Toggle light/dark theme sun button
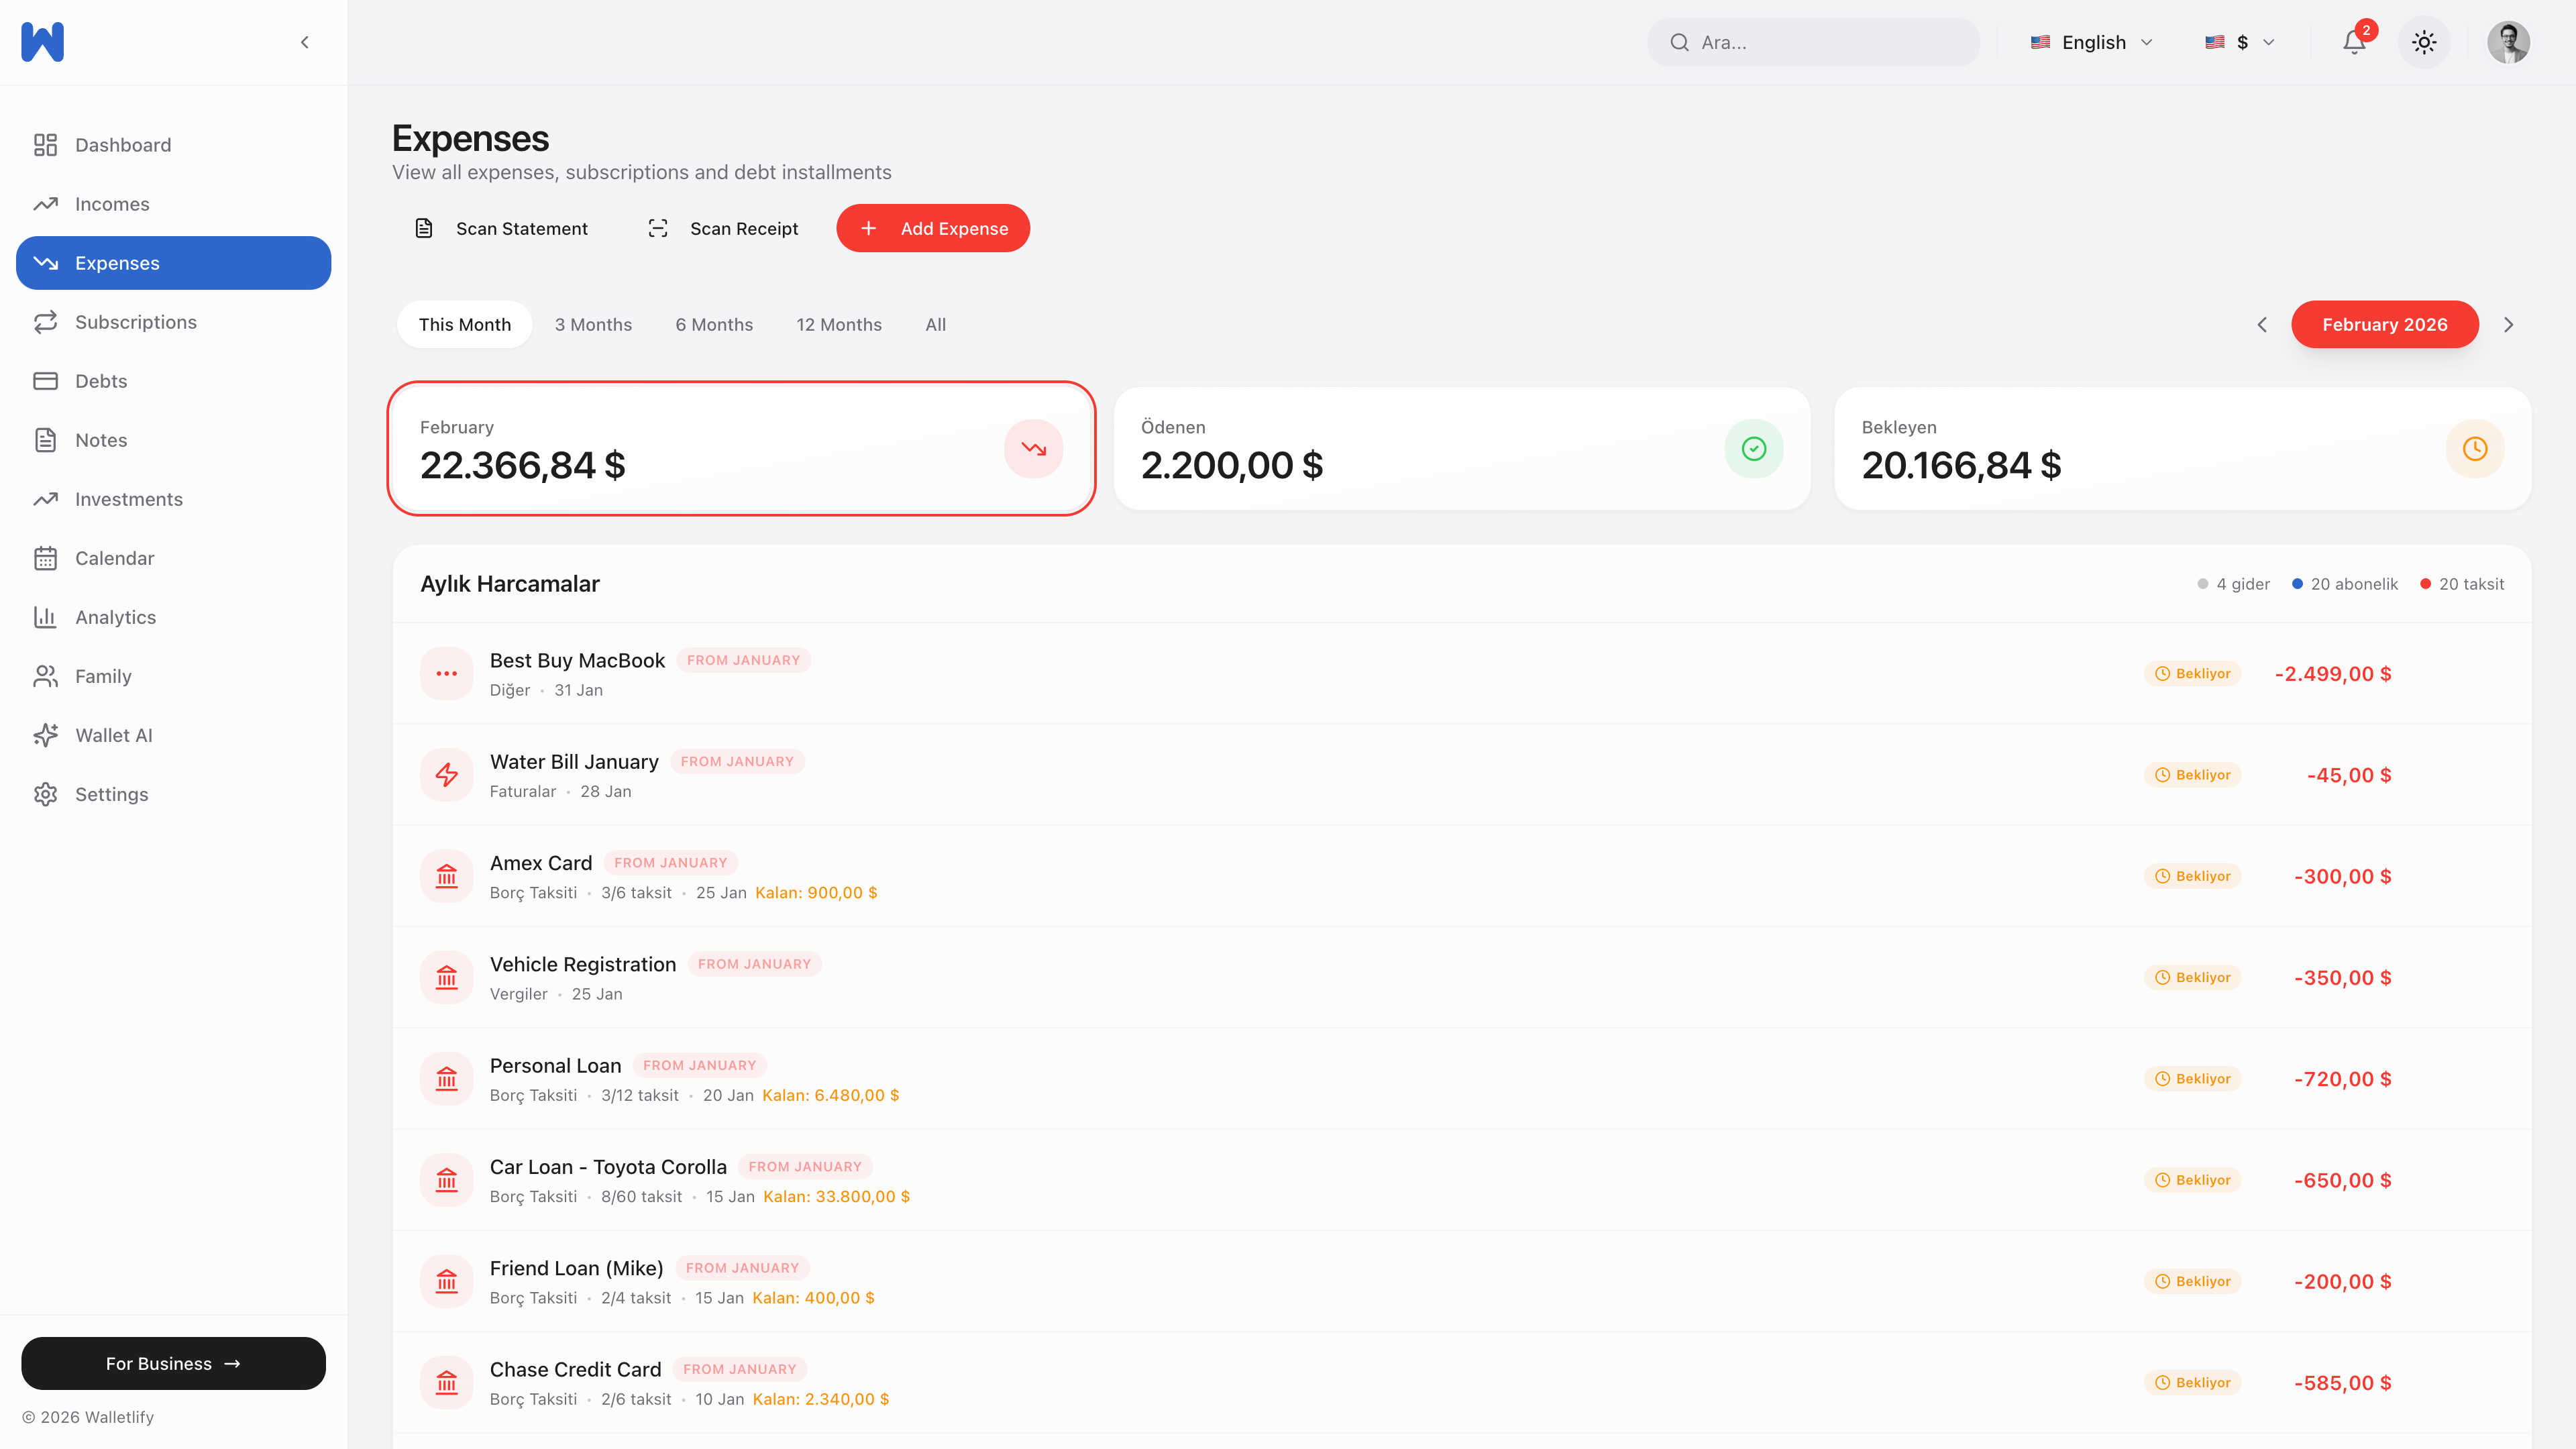 pyautogui.click(x=2423, y=42)
